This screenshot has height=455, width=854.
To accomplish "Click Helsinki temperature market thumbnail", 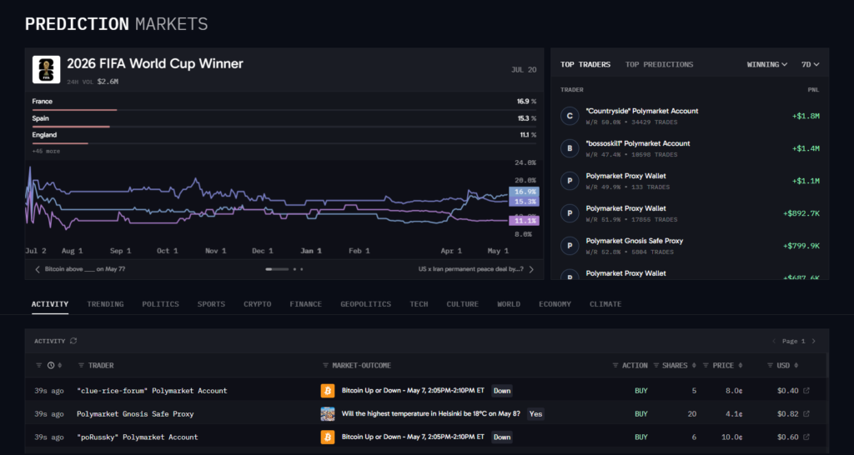I will coord(327,413).
